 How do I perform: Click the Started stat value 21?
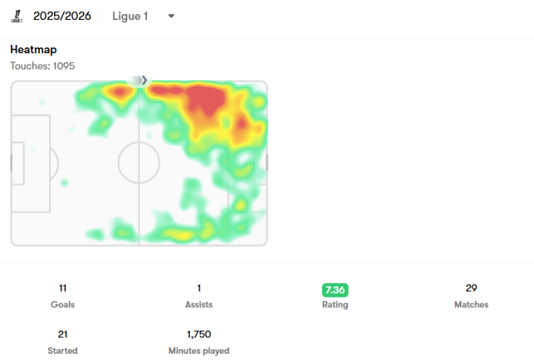[62, 334]
